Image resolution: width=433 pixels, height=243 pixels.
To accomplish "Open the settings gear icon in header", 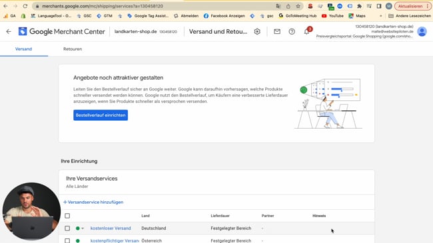I will click(x=257, y=32).
